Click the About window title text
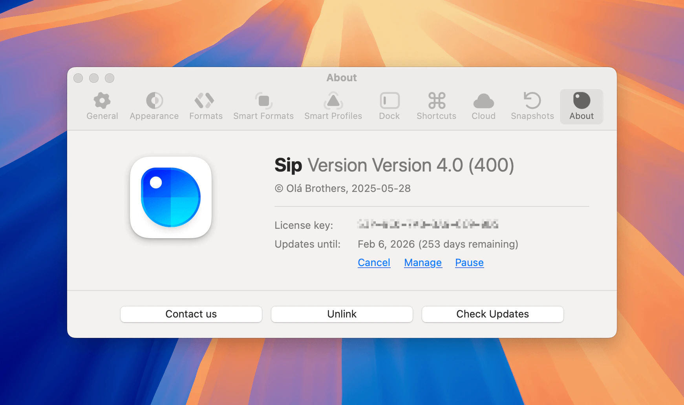This screenshot has width=684, height=405. point(342,78)
